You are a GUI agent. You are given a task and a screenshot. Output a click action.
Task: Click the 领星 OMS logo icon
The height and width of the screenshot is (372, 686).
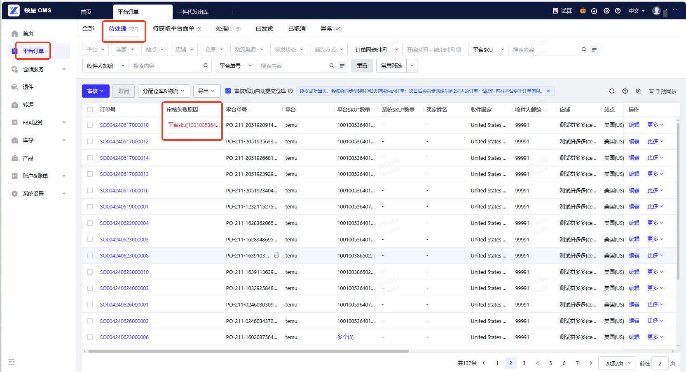click(14, 10)
